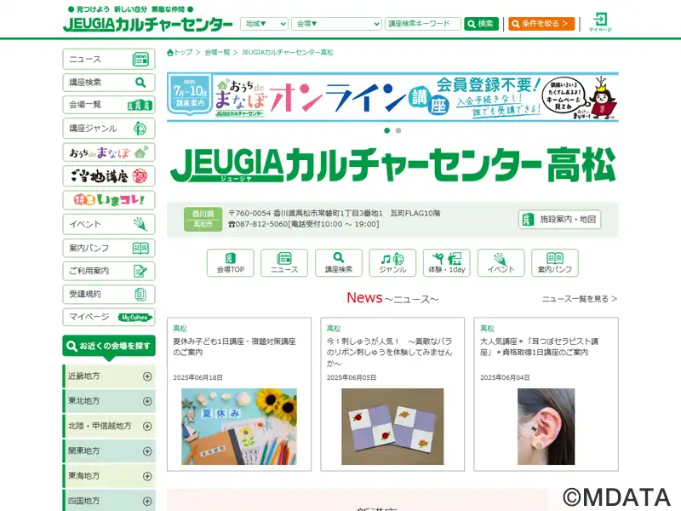Open the 講座検索 icon button below address
This screenshot has height=511, width=681.
338,263
